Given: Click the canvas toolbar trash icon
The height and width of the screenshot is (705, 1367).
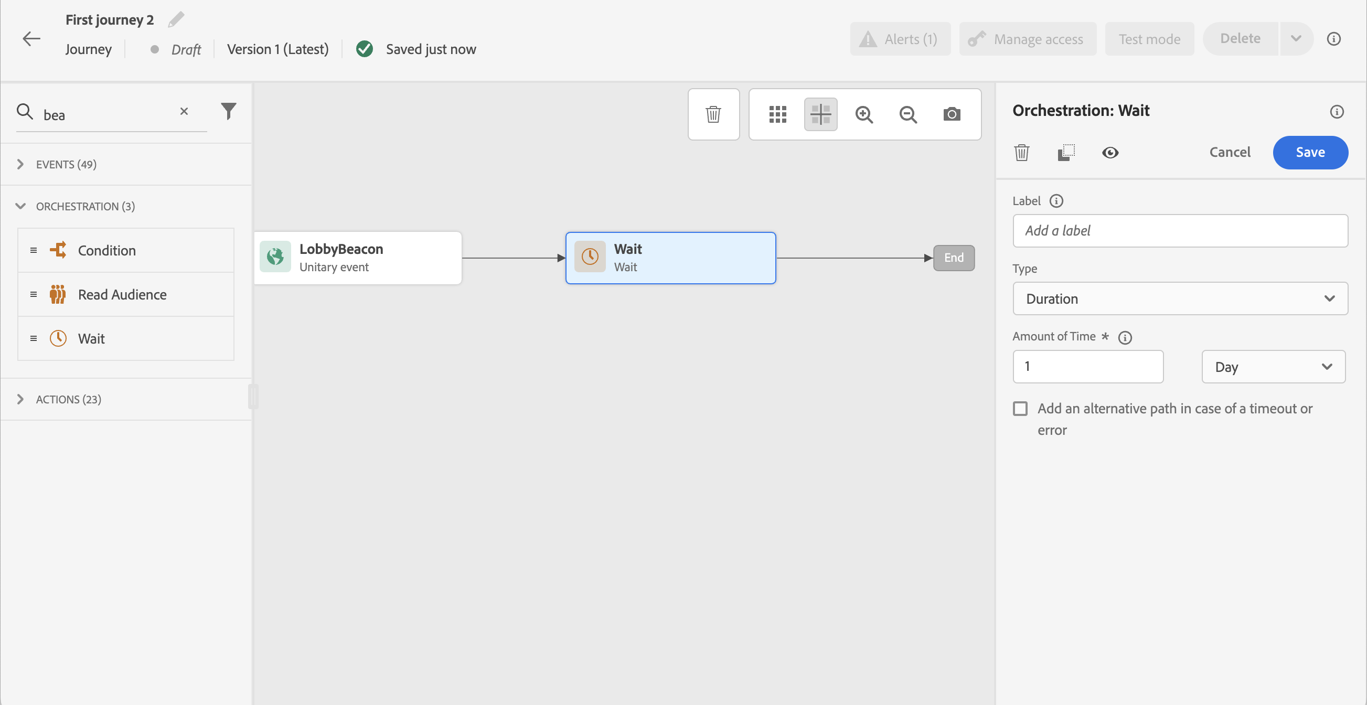Looking at the screenshot, I should [713, 114].
